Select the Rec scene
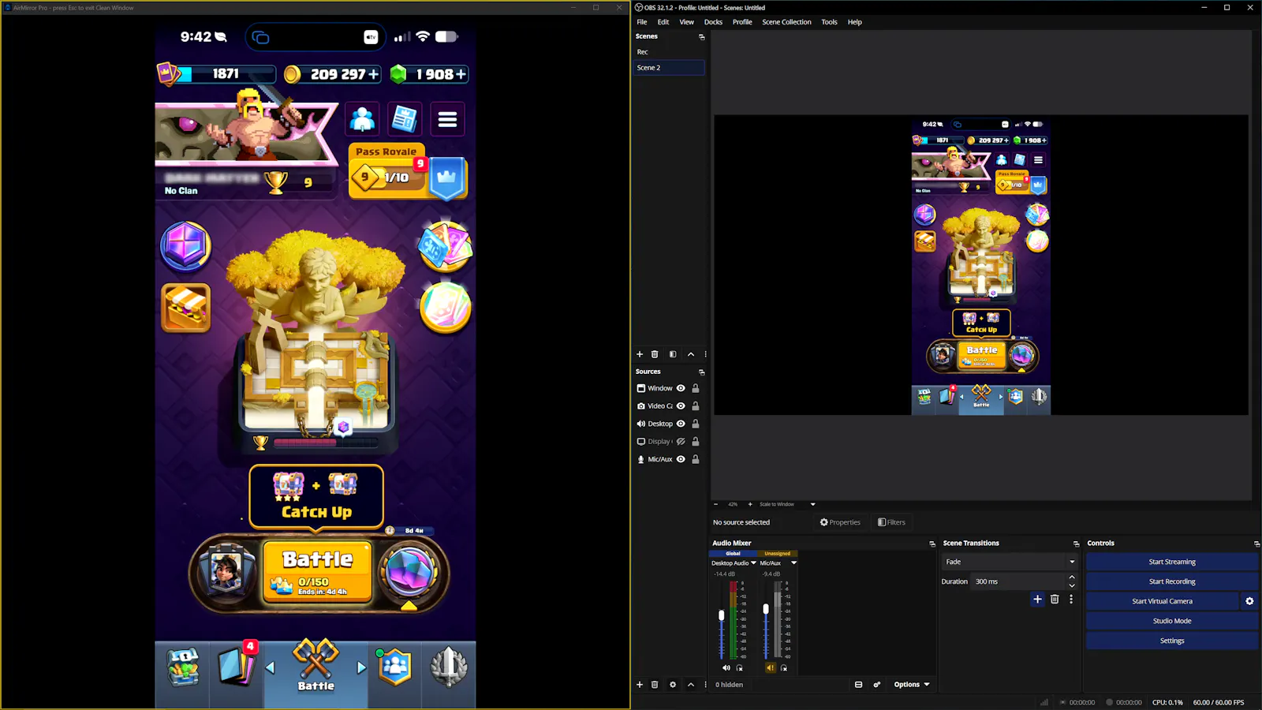This screenshot has height=710, width=1262. pos(669,52)
